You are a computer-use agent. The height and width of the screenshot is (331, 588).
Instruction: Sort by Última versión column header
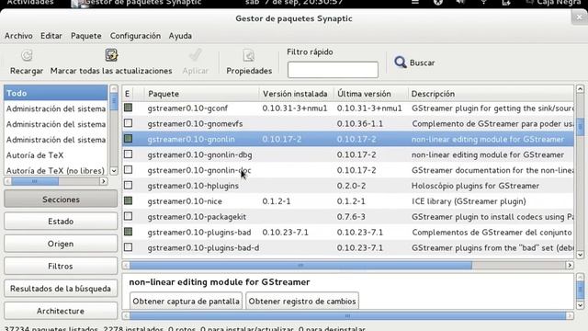coord(370,94)
